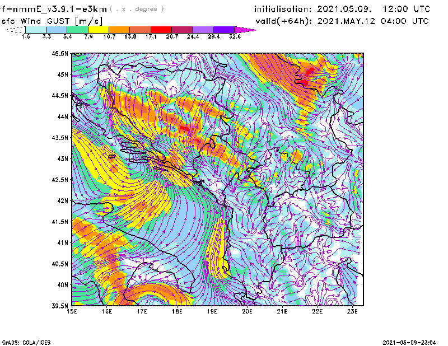Click the '40N' latitude label
The width and height of the screenshot is (448, 346).
click(63, 285)
